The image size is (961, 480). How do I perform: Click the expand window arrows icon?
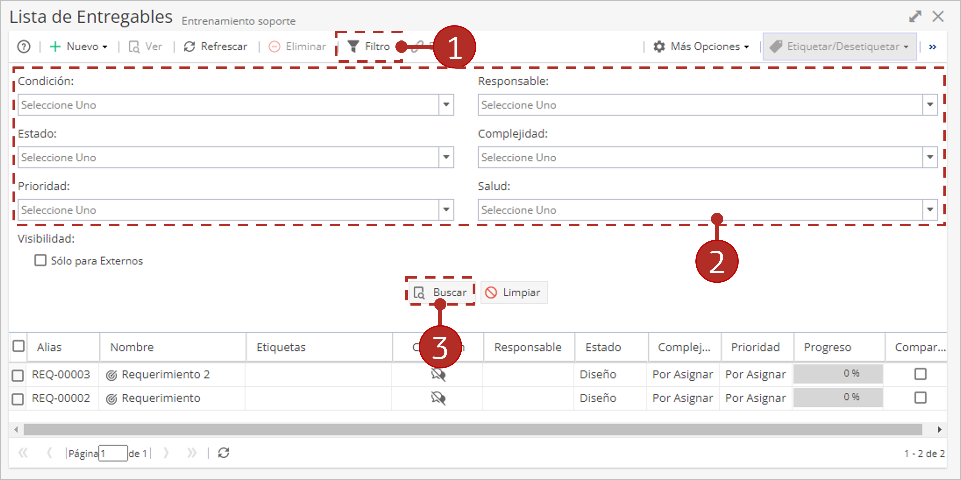click(x=915, y=16)
